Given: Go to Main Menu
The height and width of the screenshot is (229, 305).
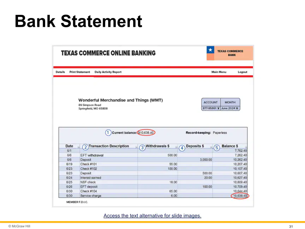Looking at the screenshot, I should [x=219, y=72].
